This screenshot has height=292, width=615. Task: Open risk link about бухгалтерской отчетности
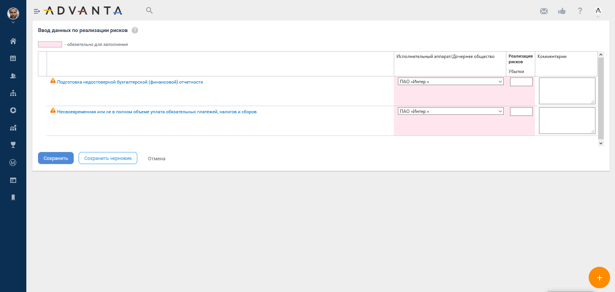pos(130,82)
